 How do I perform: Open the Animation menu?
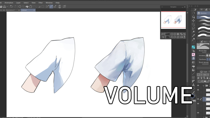tap(9, 3)
